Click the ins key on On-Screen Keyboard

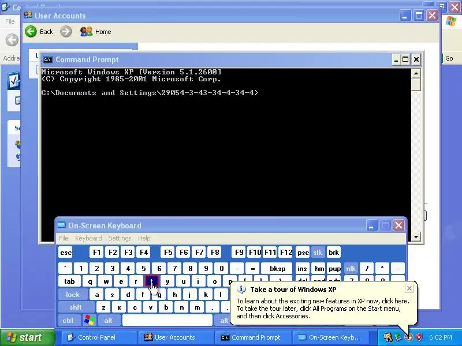point(302,268)
